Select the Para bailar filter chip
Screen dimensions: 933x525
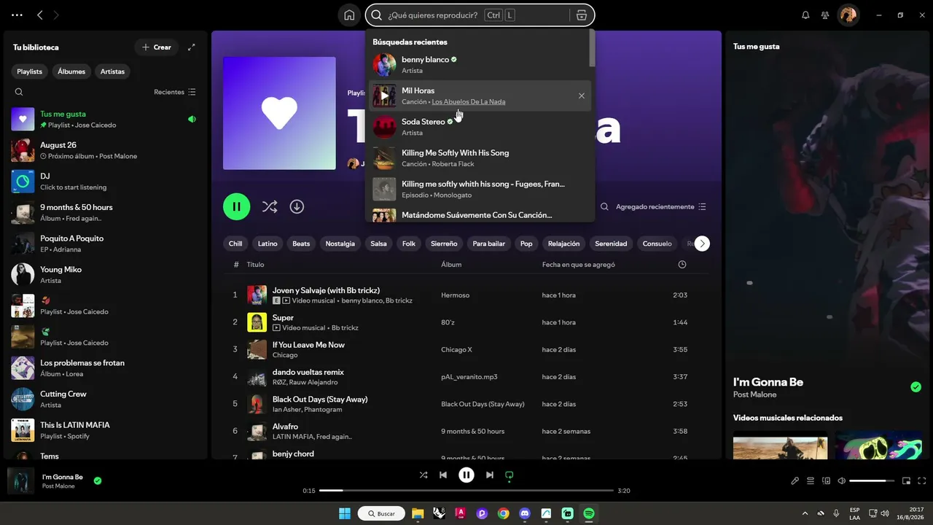tap(489, 244)
